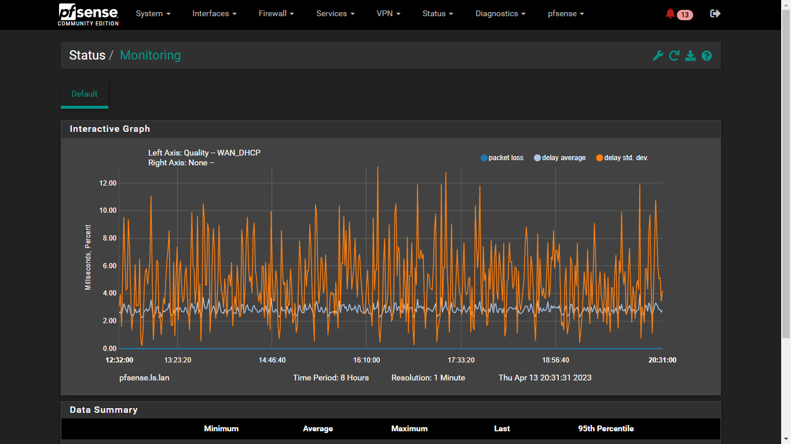Click the graph timestamp Thu Apr 13 text
This screenshot has width=791, height=444.
point(545,378)
